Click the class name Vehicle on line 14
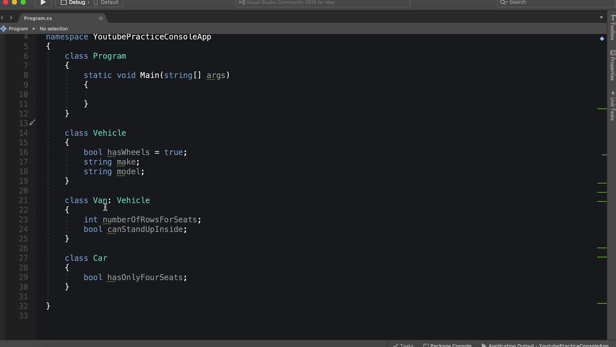616x347 pixels. (x=109, y=133)
